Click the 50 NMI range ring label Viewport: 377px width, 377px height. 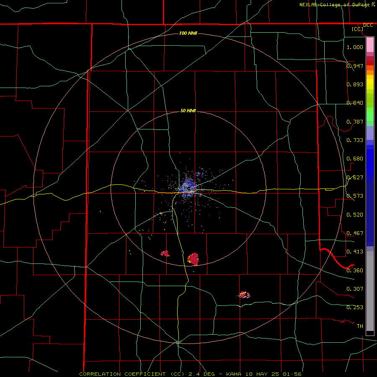point(188,111)
